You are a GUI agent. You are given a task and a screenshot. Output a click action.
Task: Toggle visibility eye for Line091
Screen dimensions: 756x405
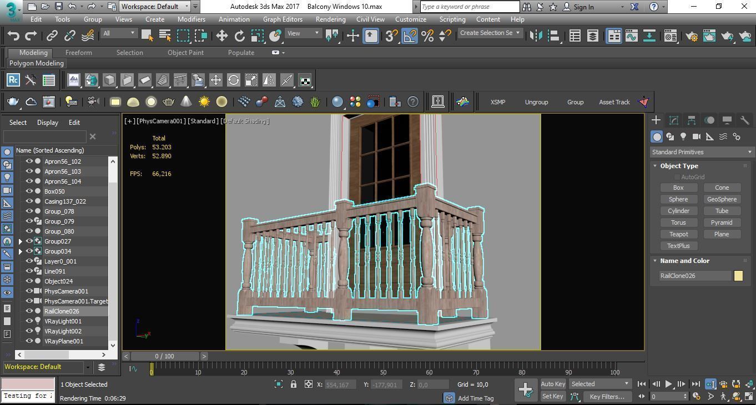click(29, 271)
